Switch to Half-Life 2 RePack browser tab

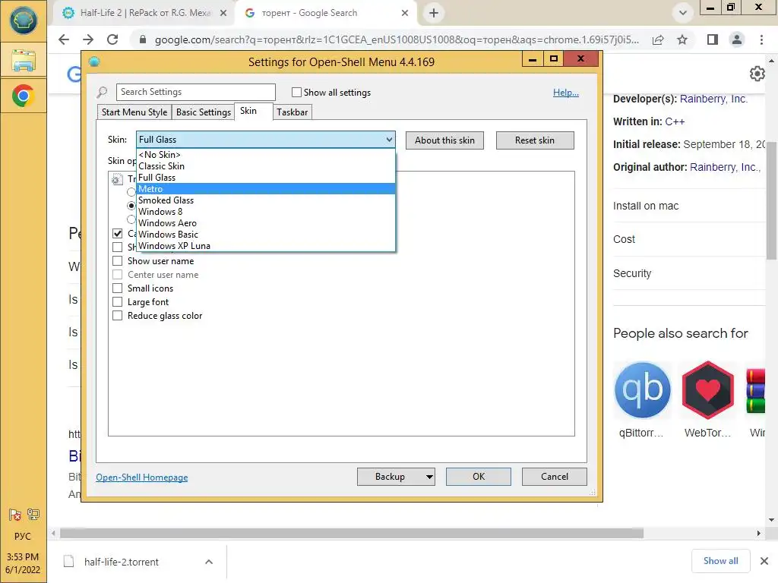[x=144, y=13]
